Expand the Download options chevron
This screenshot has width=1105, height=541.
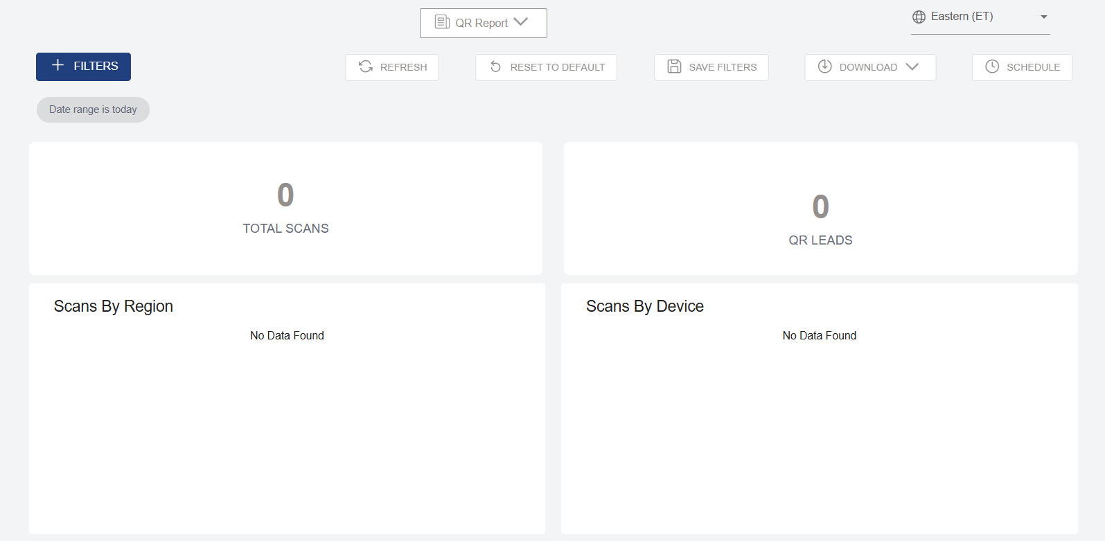click(912, 66)
